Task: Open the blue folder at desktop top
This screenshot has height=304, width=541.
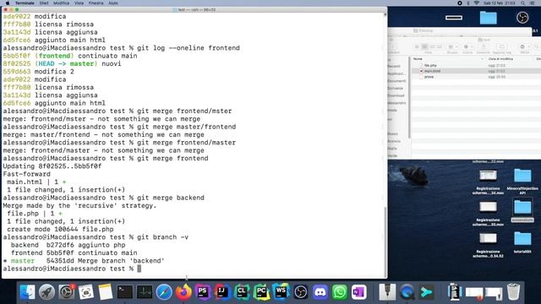Action: [x=489, y=18]
